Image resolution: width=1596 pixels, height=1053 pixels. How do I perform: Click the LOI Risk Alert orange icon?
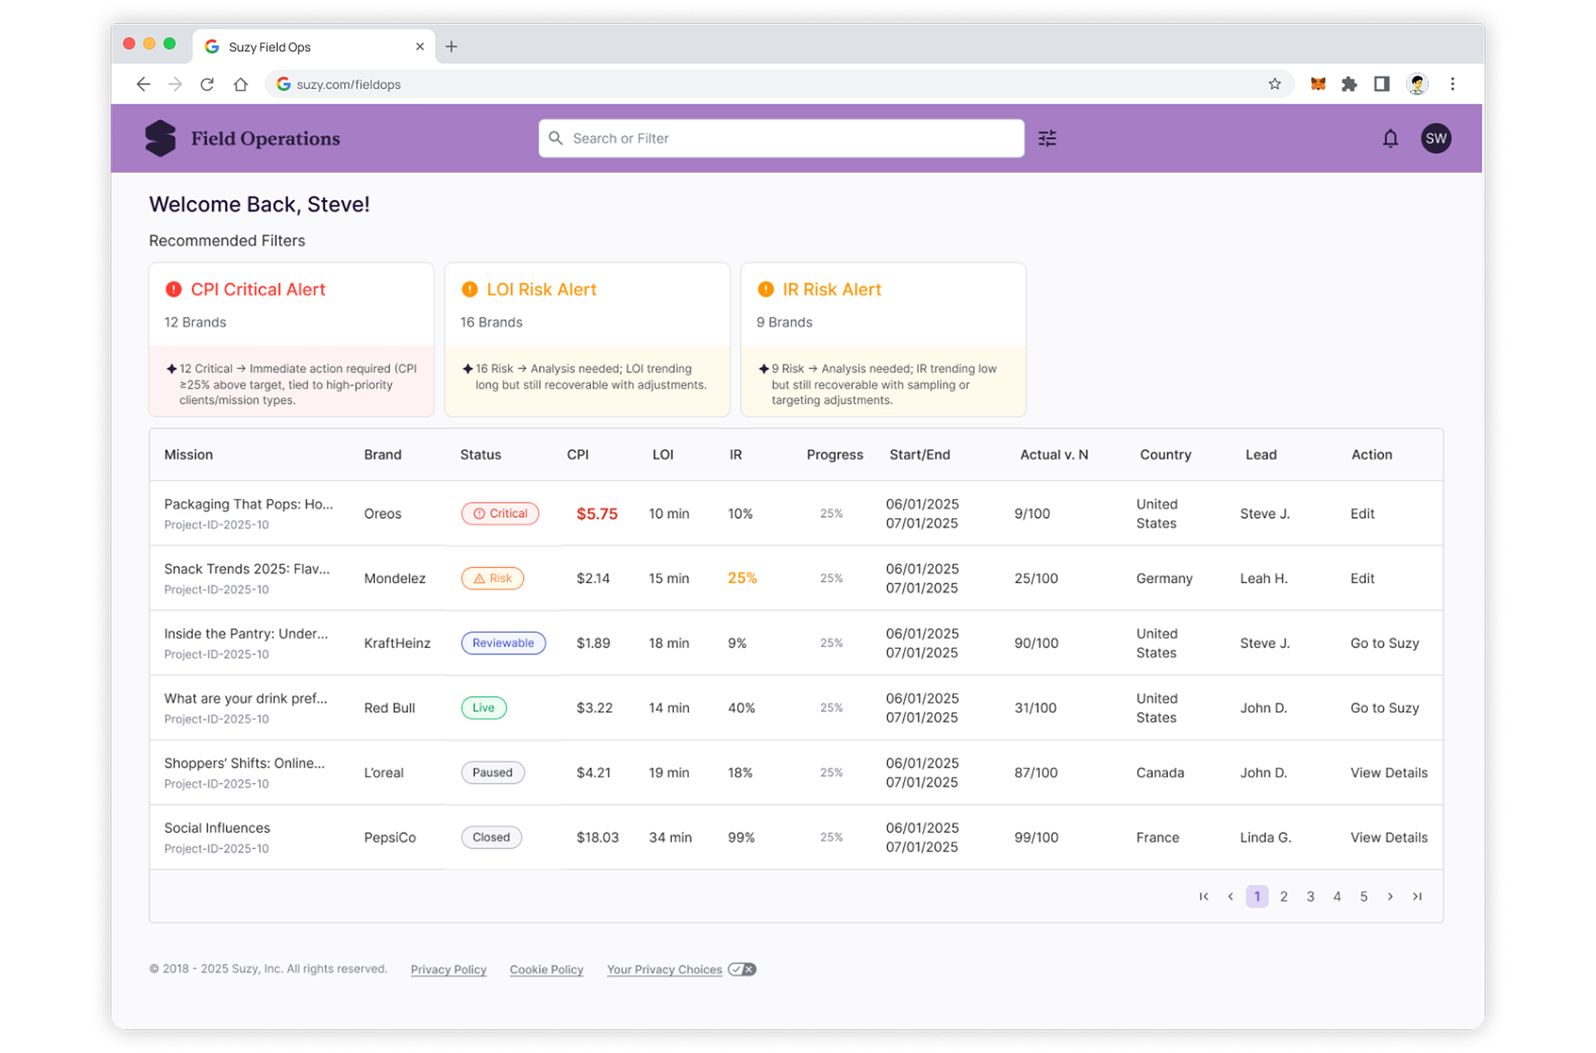coord(469,289)
